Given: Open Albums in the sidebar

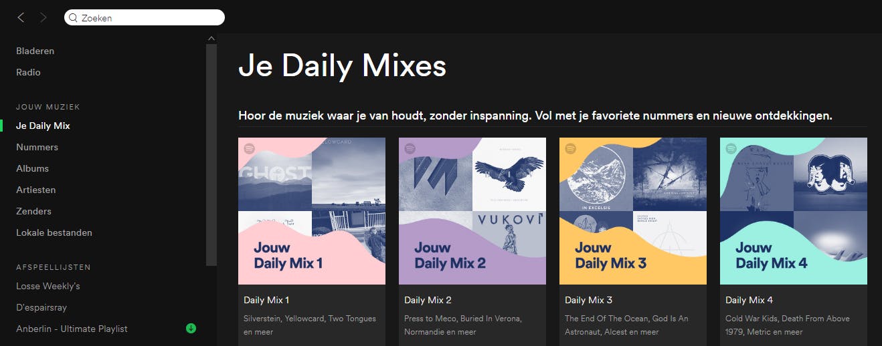Looking at the screenshot, I should [x=33, y=168].
